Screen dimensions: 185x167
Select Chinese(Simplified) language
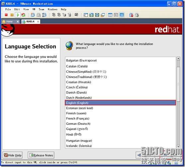tap(120, 72)
